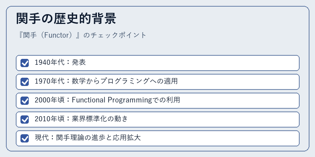Click empty space in the 2010年頃 row

213,119
